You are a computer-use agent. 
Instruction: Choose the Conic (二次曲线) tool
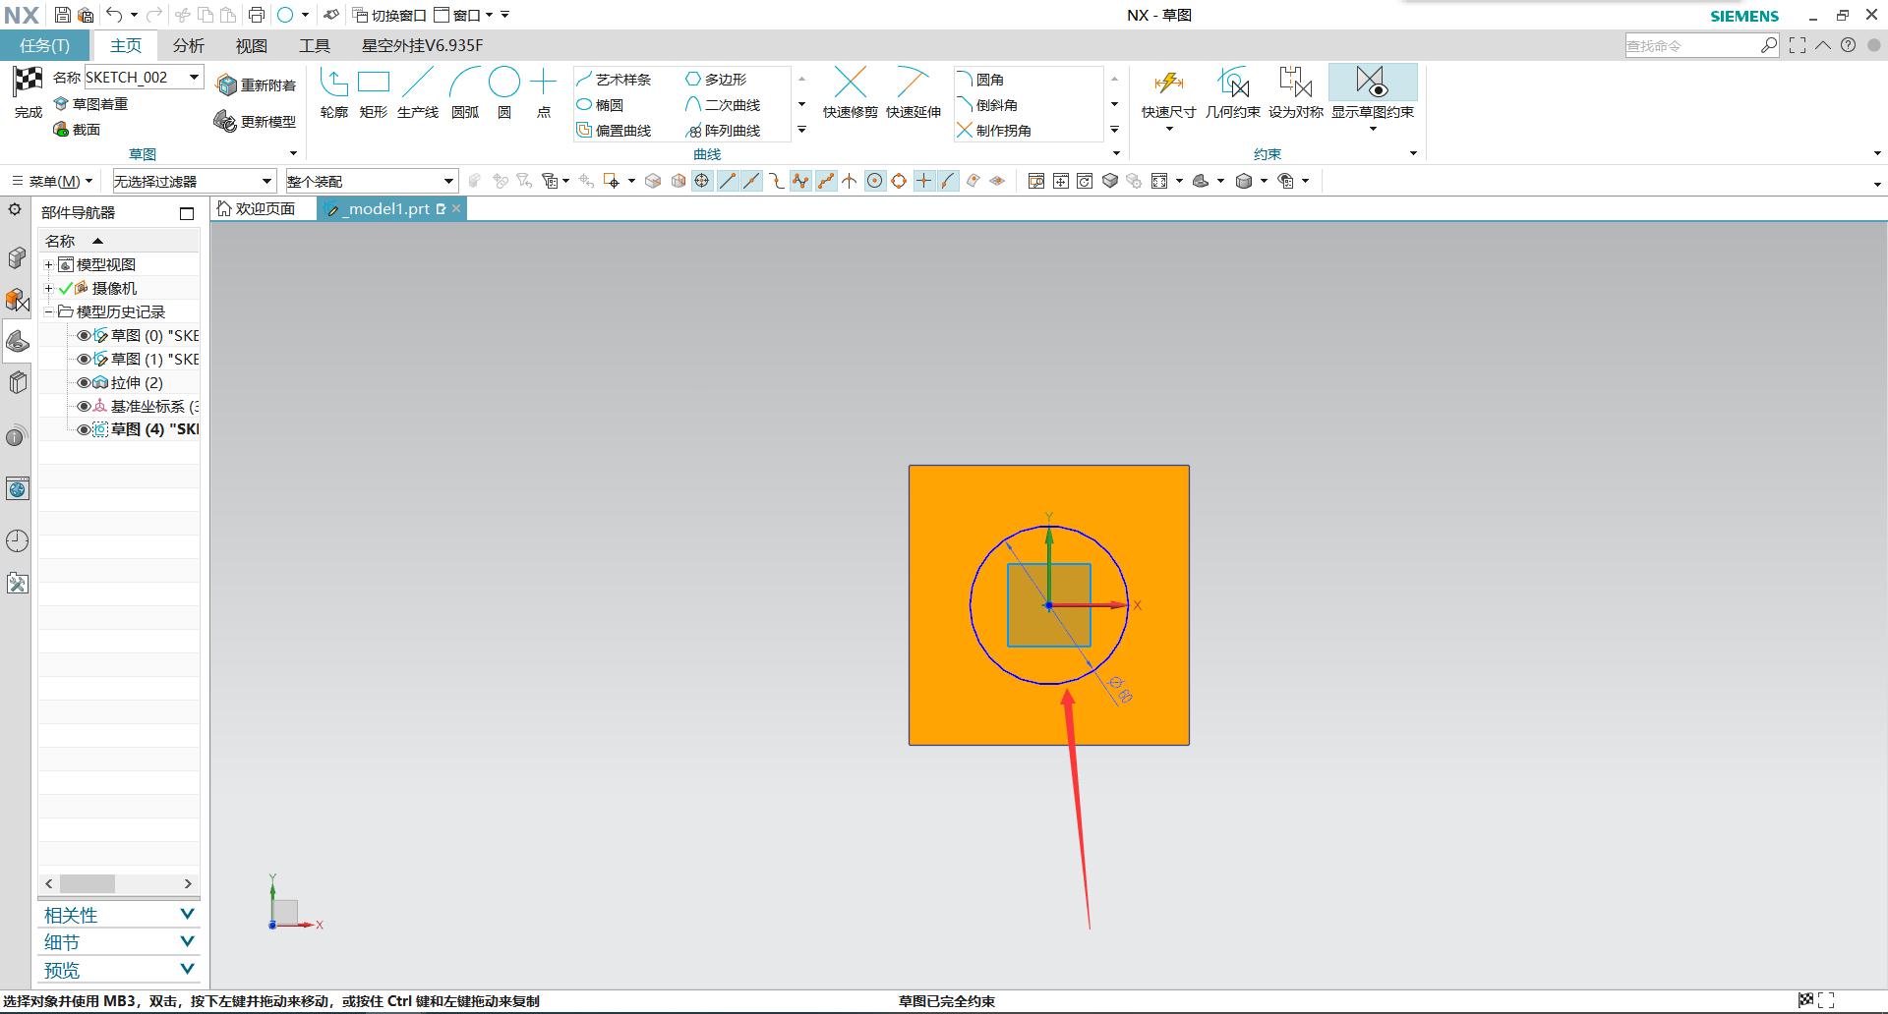[723, 105]
